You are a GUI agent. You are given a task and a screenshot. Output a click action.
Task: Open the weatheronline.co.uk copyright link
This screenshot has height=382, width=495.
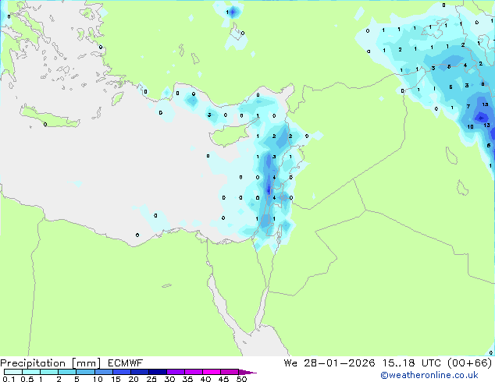click(429, 375)
